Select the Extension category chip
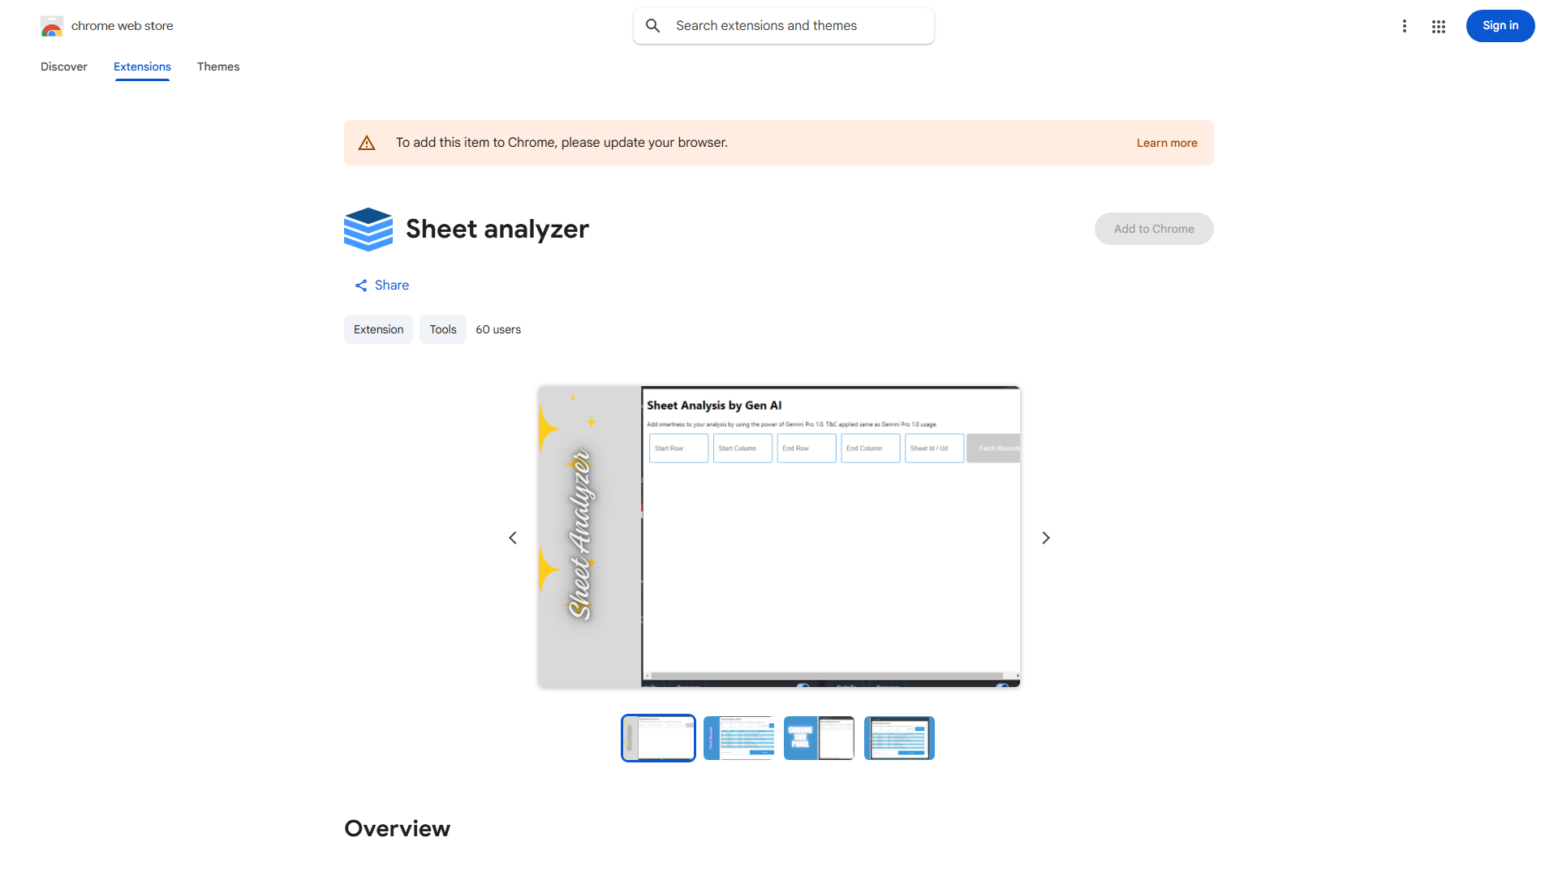Viewport: 1558px width, 876px height. [378, 329]
